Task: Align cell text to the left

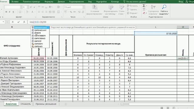Action: pos(39,12)
